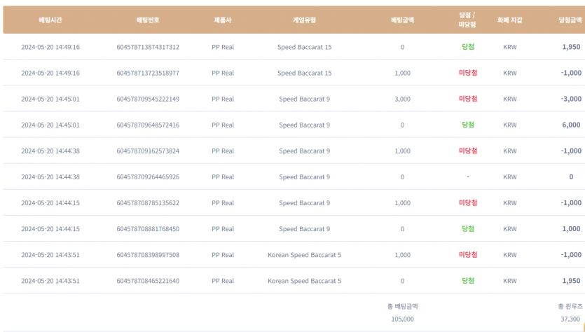The image size is (585, 332).
Task: Select bet number 604578708398997508
Action: [x=148, y=255]
